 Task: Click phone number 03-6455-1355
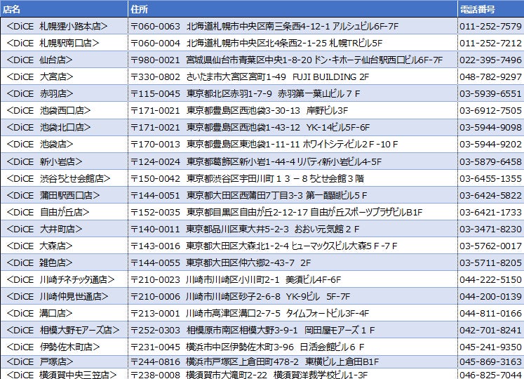pyautogui.click(x=490, y=179)
